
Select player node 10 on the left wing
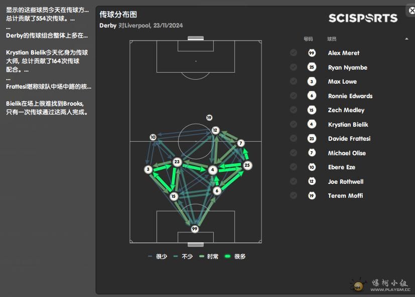point(153,137)
